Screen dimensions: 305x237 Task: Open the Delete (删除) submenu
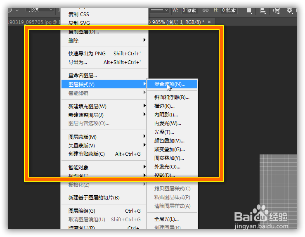point(104,40)
